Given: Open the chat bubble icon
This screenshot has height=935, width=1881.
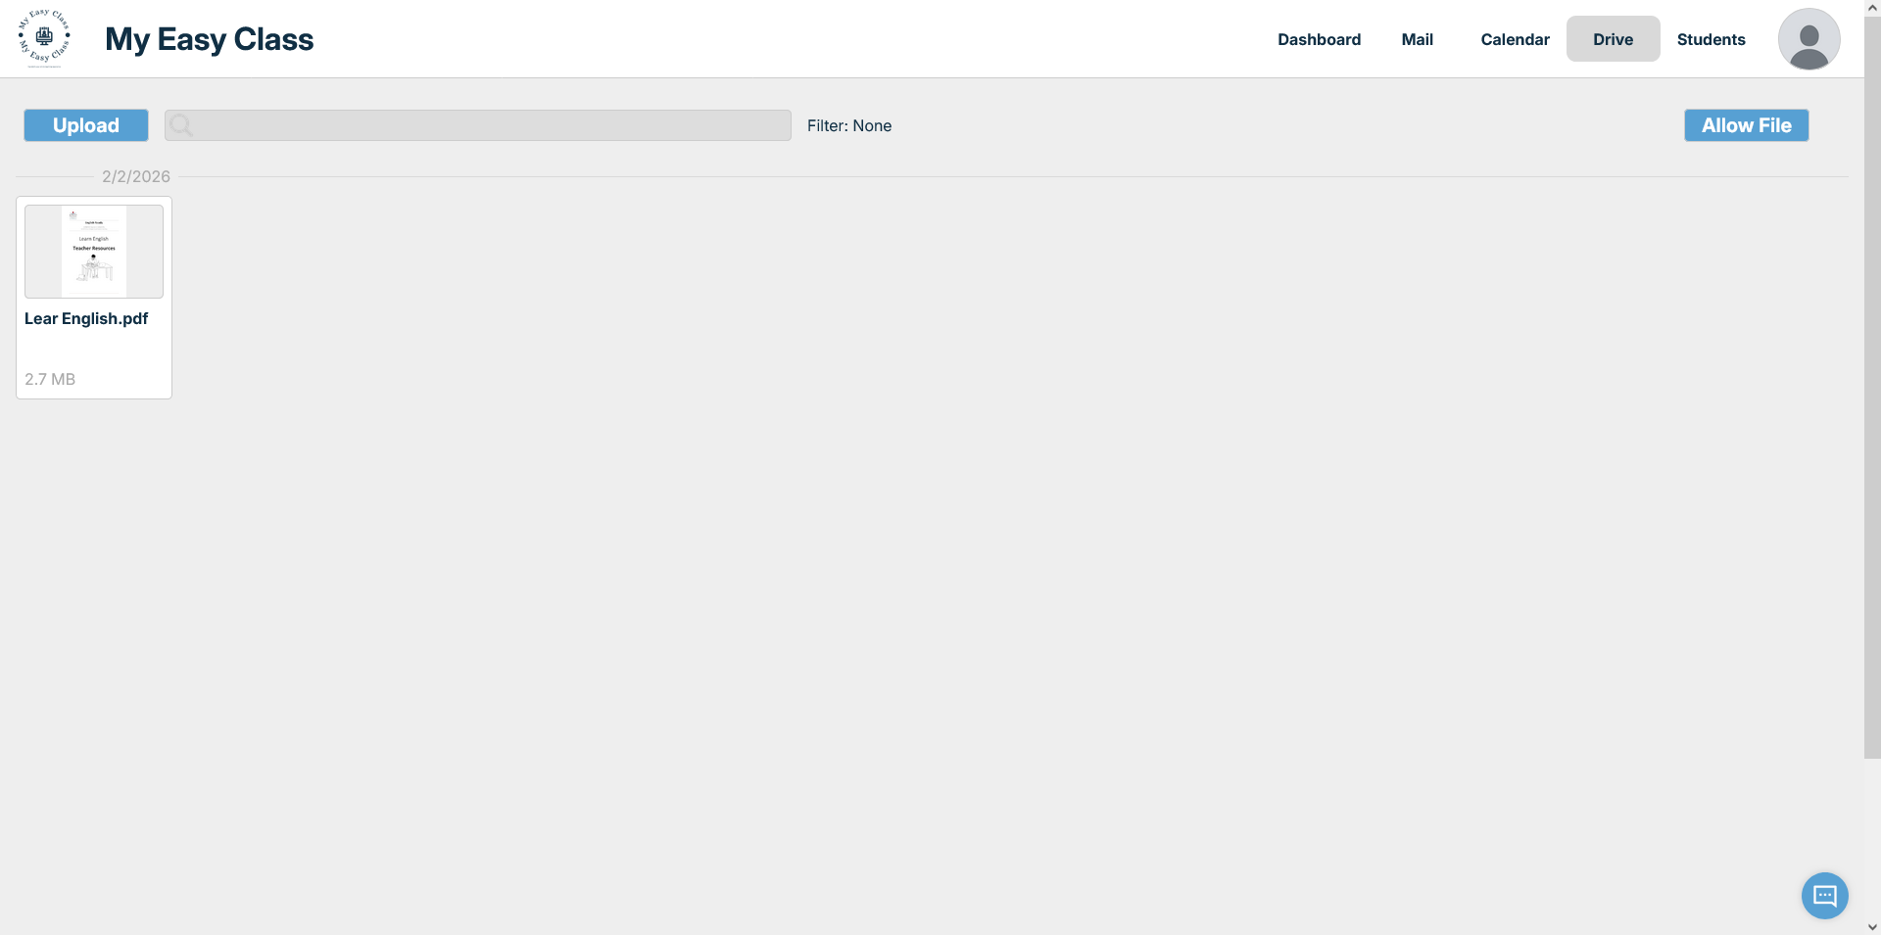Looking at the screenshot, I should click(1824, 895).
